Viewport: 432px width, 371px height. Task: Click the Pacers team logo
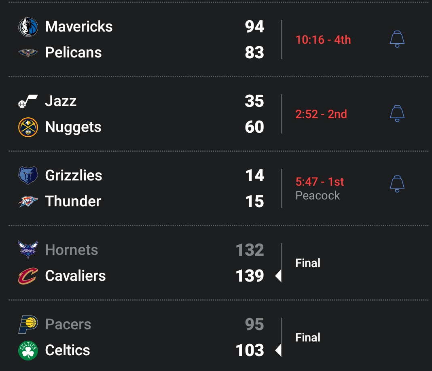coord(28,324)
